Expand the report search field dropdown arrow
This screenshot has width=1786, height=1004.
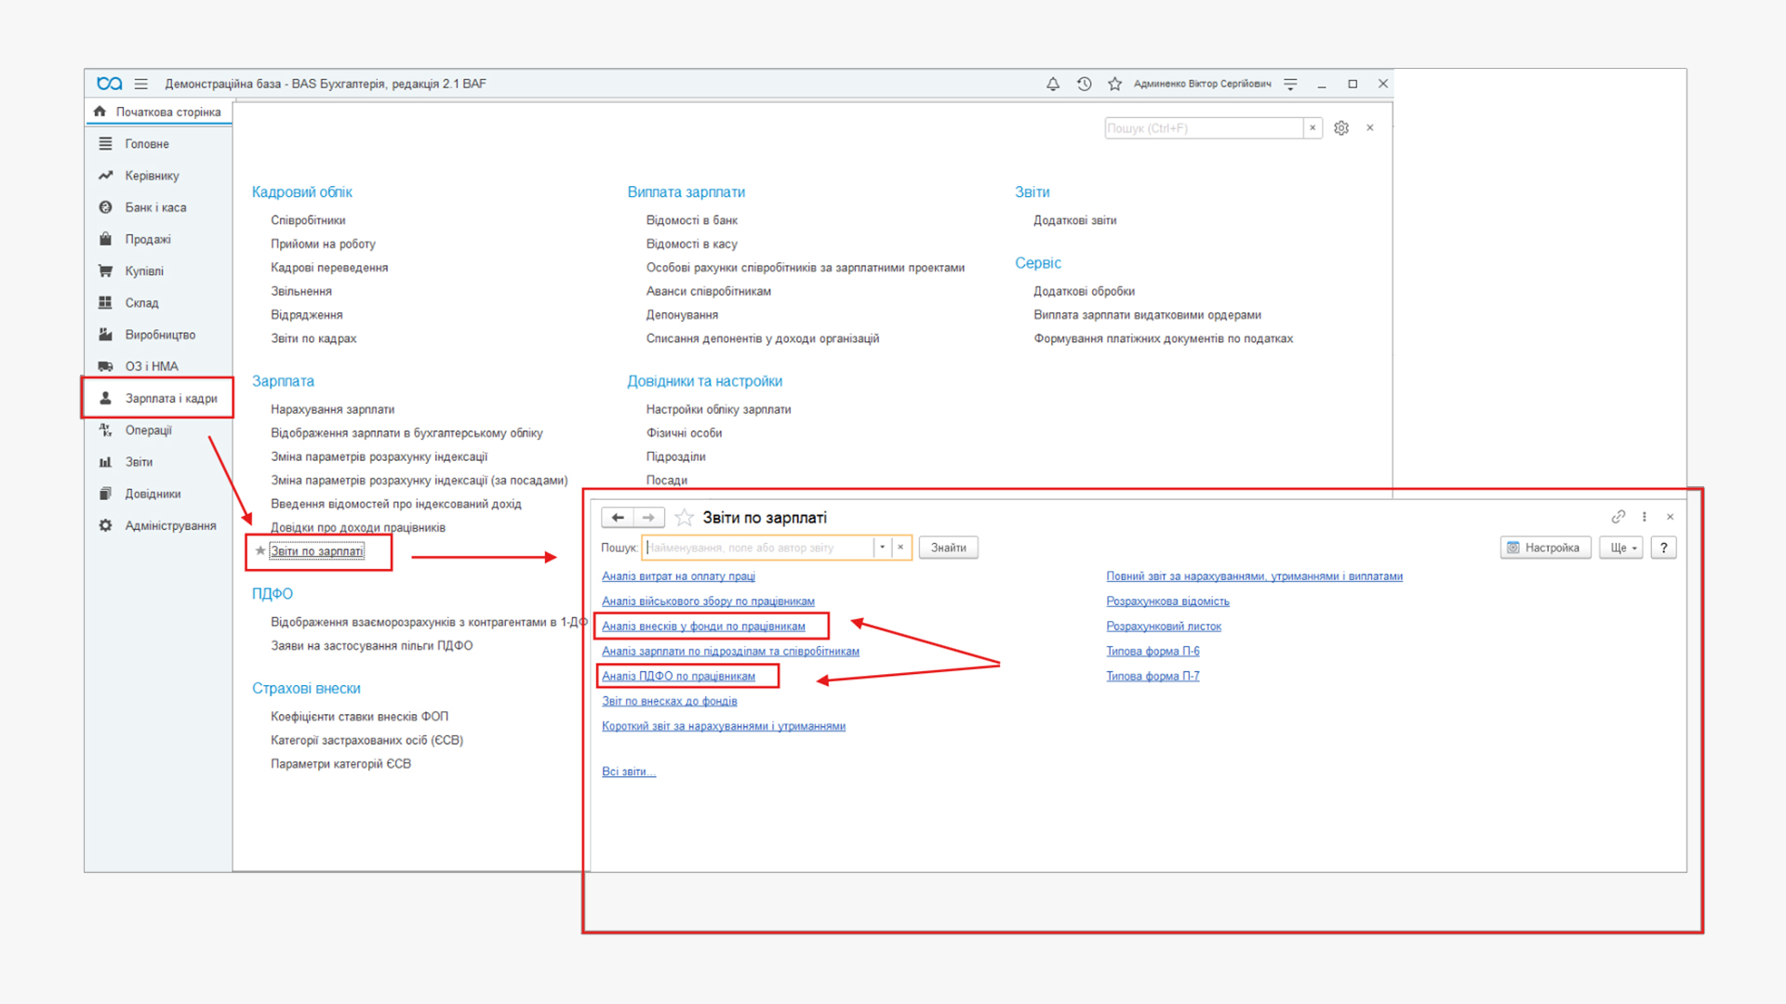(x=882, y=548)
